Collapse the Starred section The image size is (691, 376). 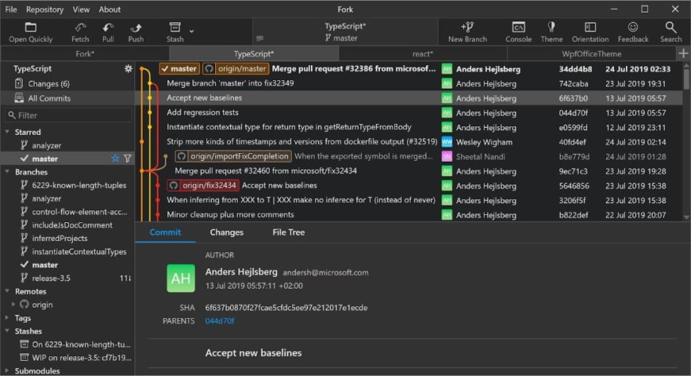(x=7, y=132)
